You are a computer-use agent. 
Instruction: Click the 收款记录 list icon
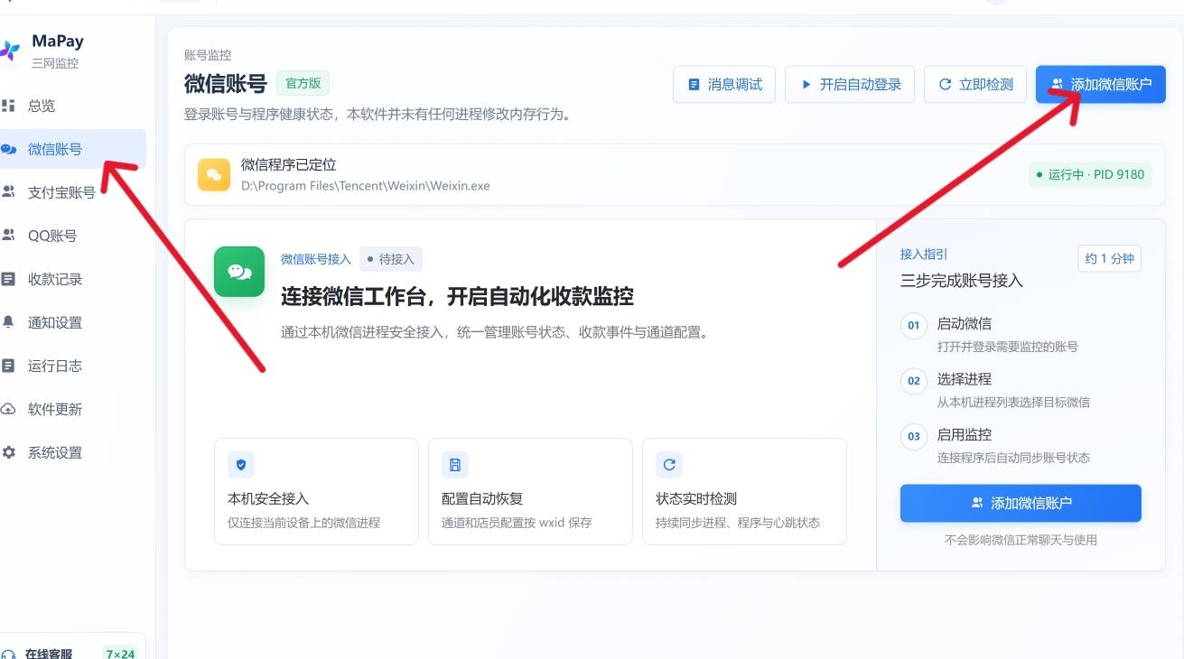9,279
